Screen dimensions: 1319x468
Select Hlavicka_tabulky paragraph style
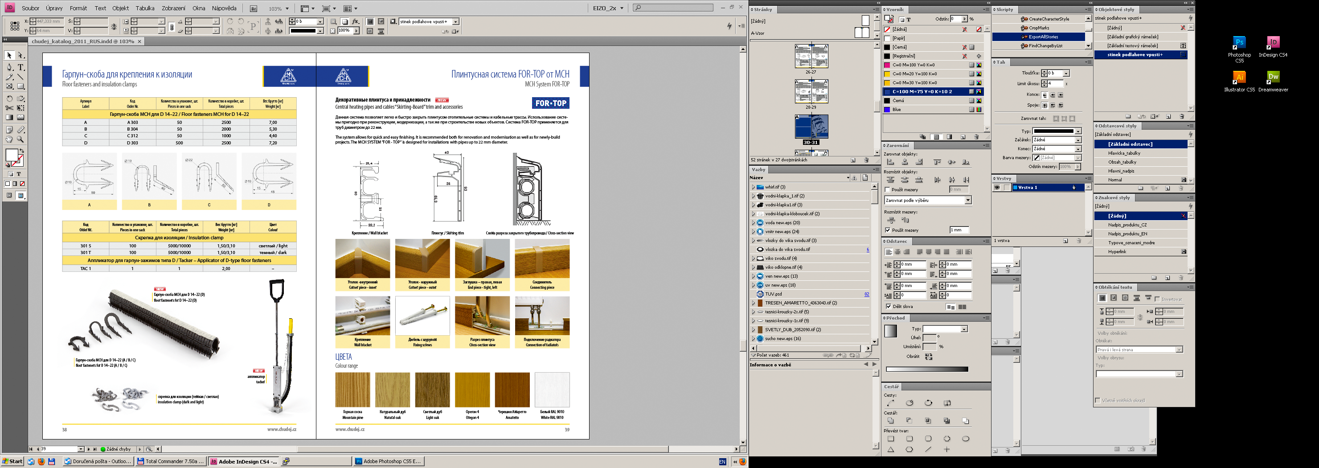1124,153
